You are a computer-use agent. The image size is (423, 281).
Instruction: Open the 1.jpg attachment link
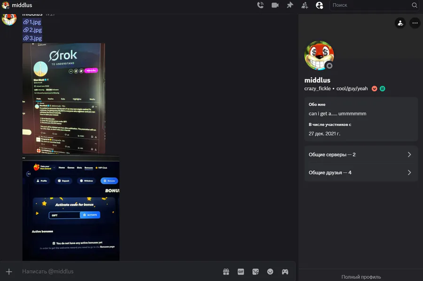32,22
